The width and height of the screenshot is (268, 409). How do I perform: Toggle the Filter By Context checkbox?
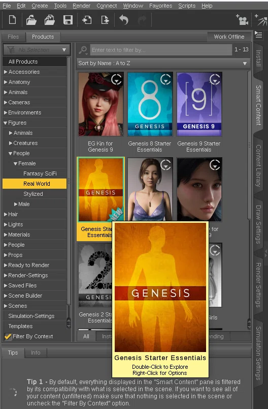point(8,336)
